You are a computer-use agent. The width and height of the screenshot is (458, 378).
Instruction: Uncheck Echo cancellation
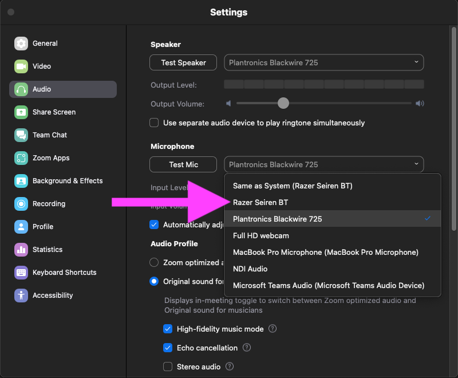point(168,348)
